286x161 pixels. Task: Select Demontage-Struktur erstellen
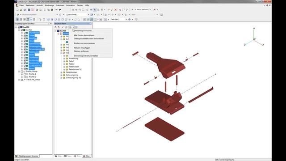tap(86, 56)
